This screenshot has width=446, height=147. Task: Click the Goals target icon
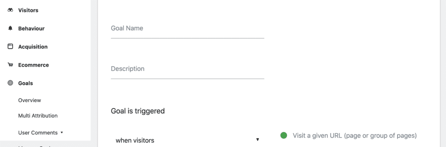pyautogui.click(x=10, y=83)
